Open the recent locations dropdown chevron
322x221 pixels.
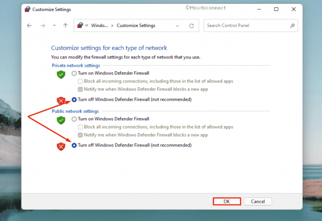(x=54, y=25)
